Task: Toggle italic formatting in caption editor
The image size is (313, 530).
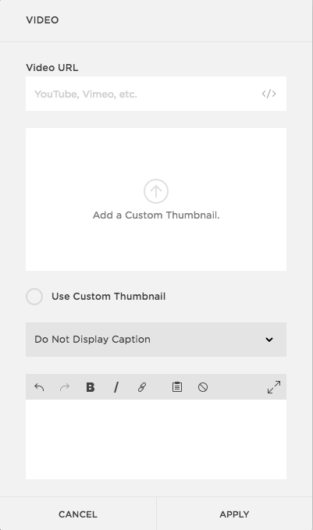Action: click(116, 387)
